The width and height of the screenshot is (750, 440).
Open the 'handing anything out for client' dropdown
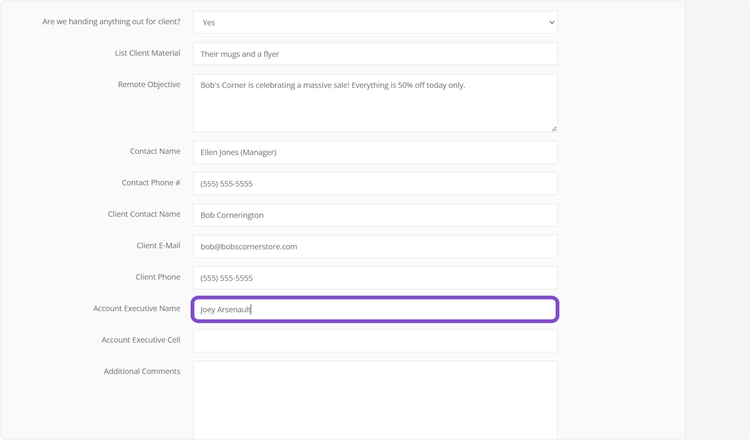(374, 22)
